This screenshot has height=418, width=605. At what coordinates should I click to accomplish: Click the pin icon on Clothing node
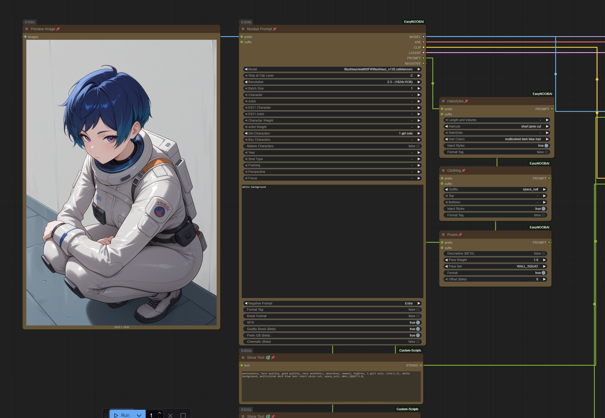point(464,170)
